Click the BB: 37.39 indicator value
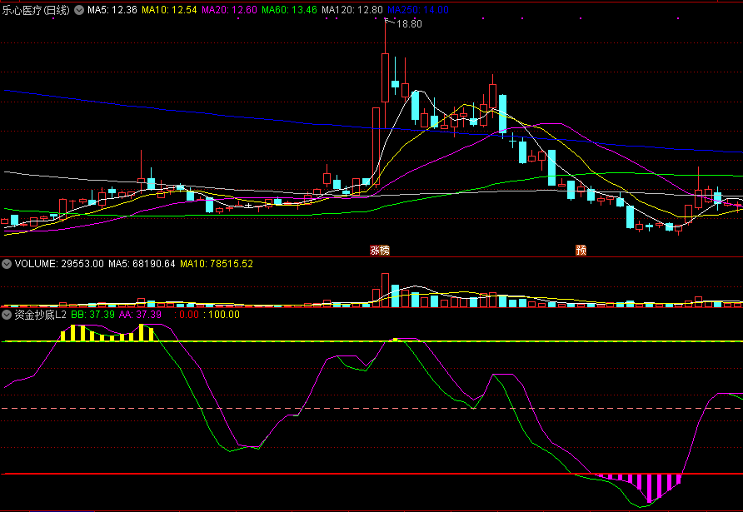 coord(93,315)
